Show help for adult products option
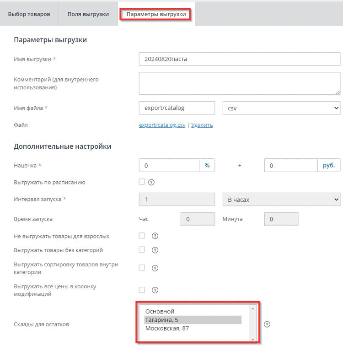343x346 pixels. pos(155,236)
